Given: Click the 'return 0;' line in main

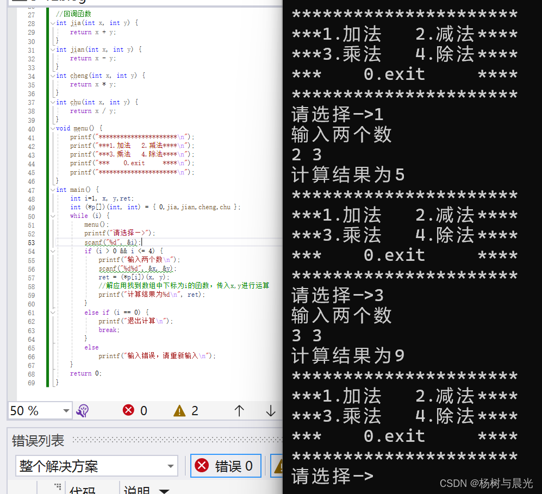Looking at the screenshot, I should coord(86,374).
